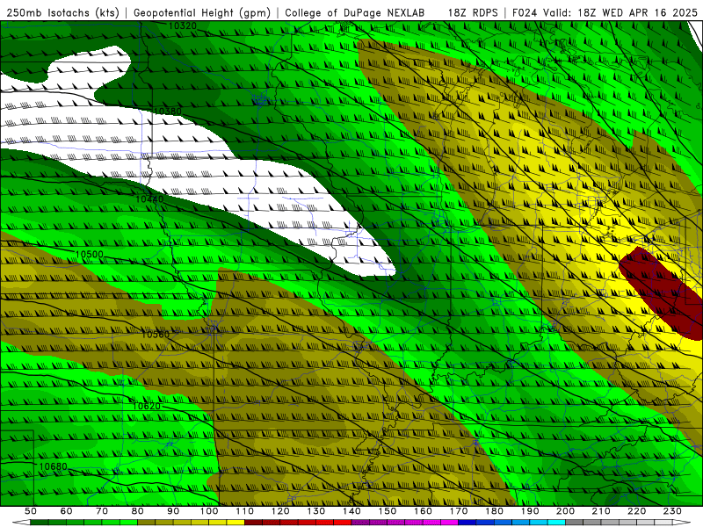
Task: Click the 120 value on the color scale
Action: tap(280, 511)
